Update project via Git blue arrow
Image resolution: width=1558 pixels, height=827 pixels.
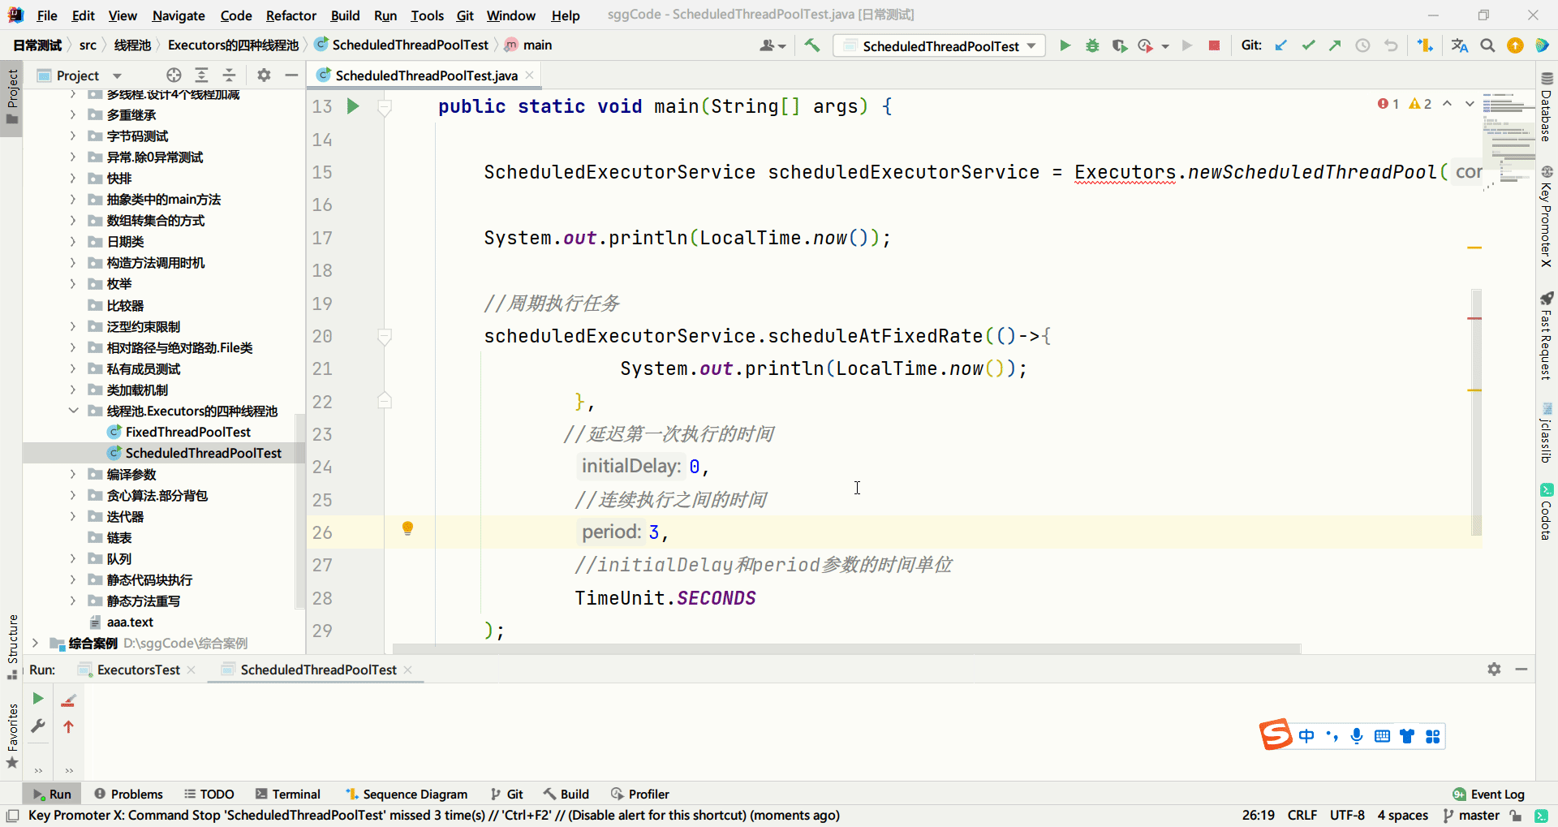tap(1281, 45)
